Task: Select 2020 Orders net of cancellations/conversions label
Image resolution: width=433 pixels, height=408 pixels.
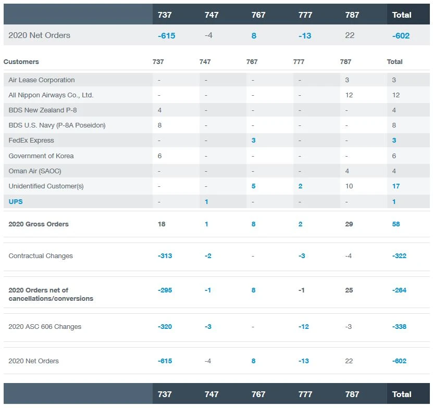Action: point(51,295)
